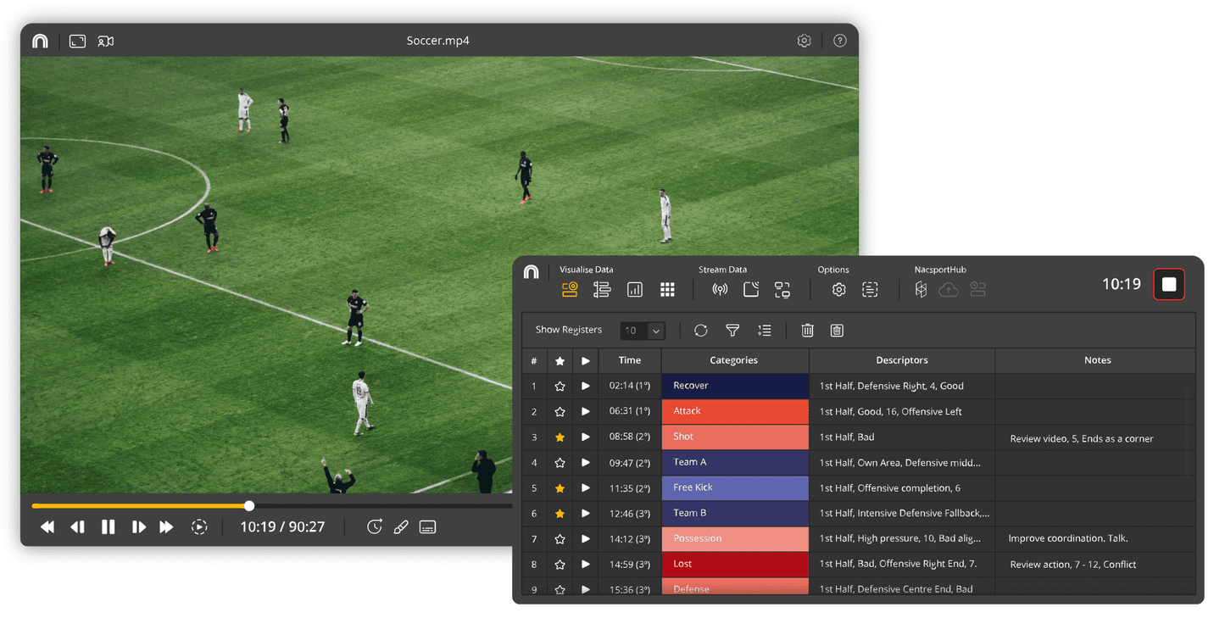Click the filter funnel icon
1225x629 pixels.
(732, 331)
